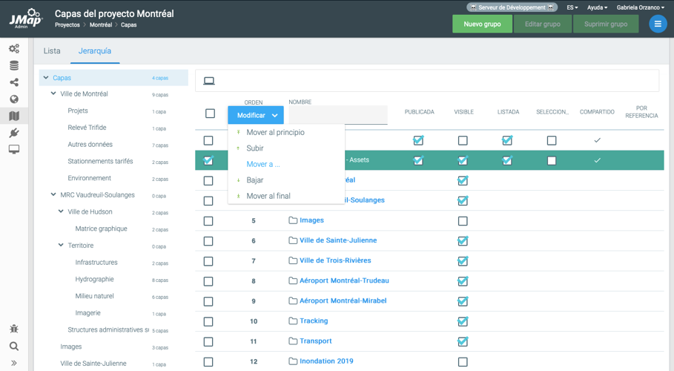This screenshot has width=674, height=371.
Task: Open the ES language dropdown
Action: (x=572, y=7)
